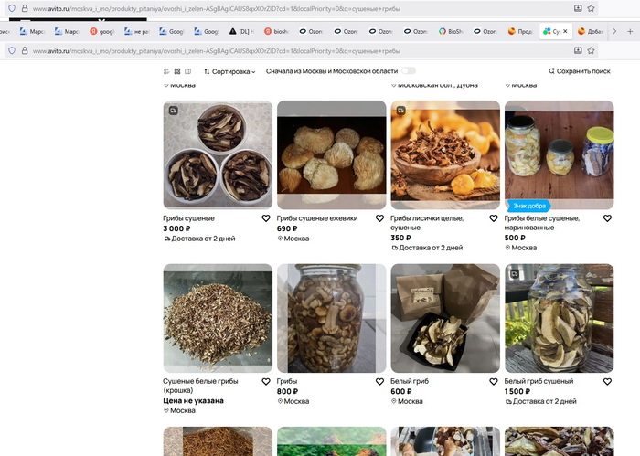Click Сохранить поиск button
Screen dimensions: 640x456
tap(579, 71)
